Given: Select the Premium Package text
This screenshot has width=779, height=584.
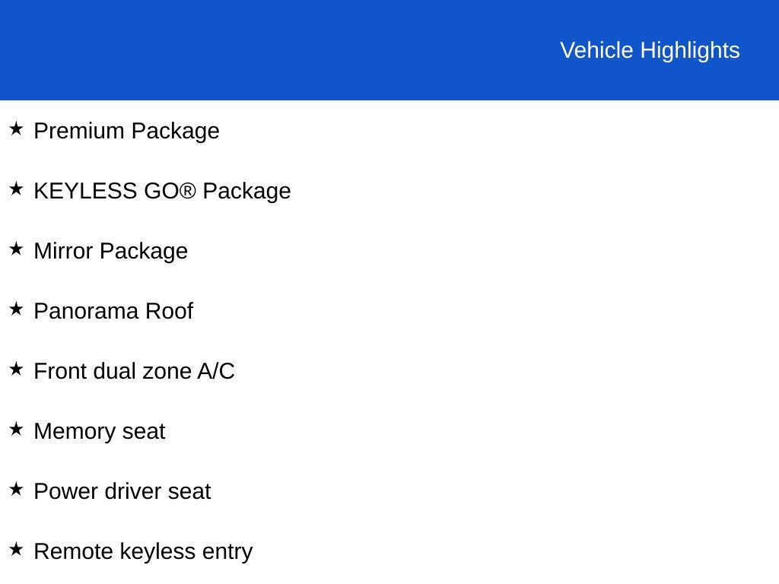Looking at the screenshot, I should point(127,132).
